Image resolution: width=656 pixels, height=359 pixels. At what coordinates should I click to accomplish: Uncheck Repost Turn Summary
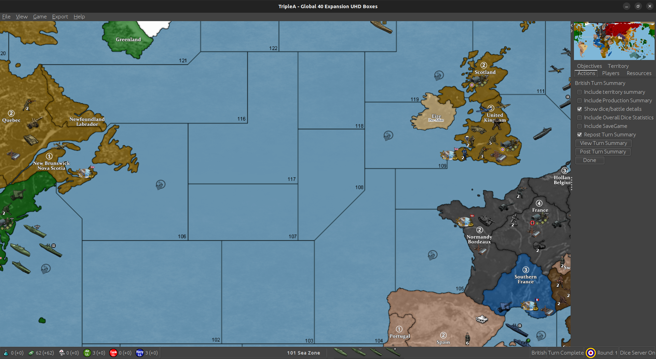579,135
